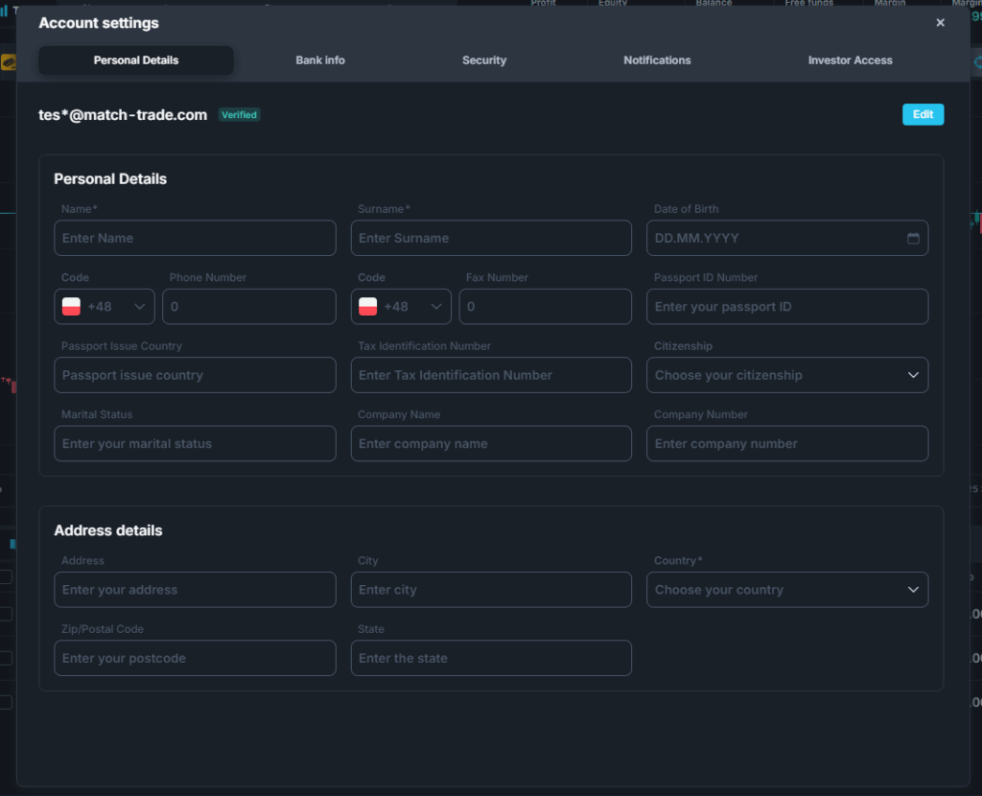This screenshot has height=796, width=982.
Task: Click the Enter Name input field
Action: click(x=195, y=238)
